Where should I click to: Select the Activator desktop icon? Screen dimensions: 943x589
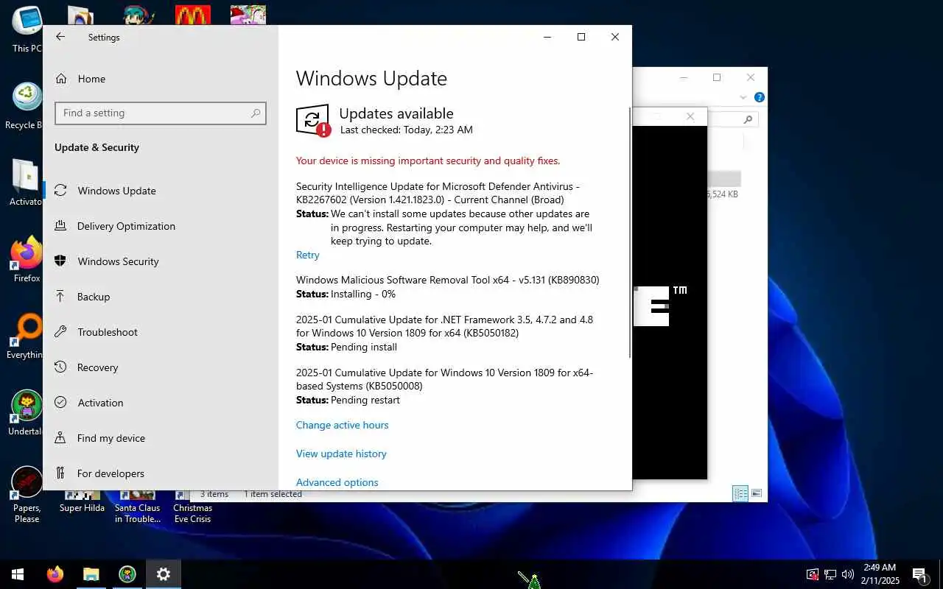(x=27, y=183)
